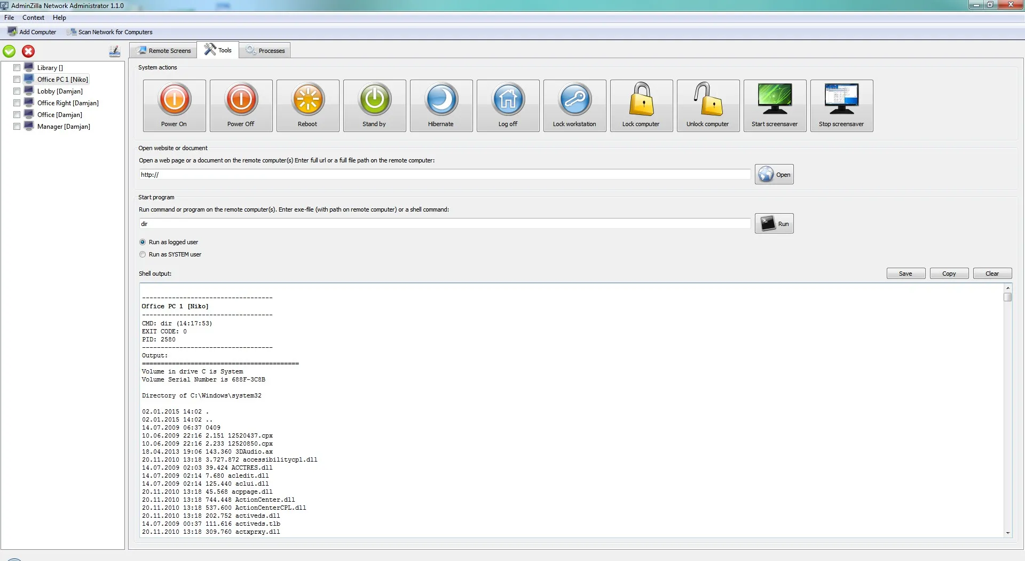
Task: Select Office Right [Damjan] label
Action: (68, 103)
